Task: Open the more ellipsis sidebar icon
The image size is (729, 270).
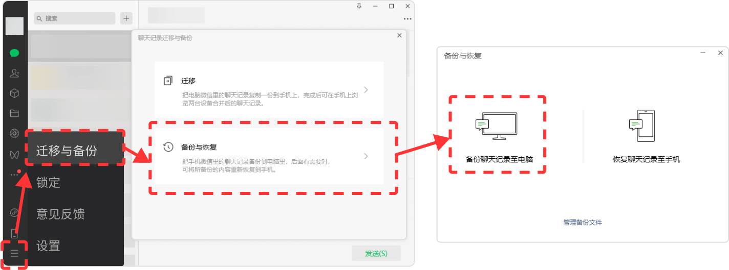Action: 14,175
